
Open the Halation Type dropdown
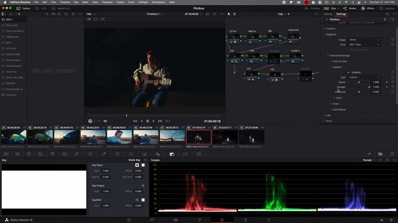pyautogui.click(x=364, y=77)
